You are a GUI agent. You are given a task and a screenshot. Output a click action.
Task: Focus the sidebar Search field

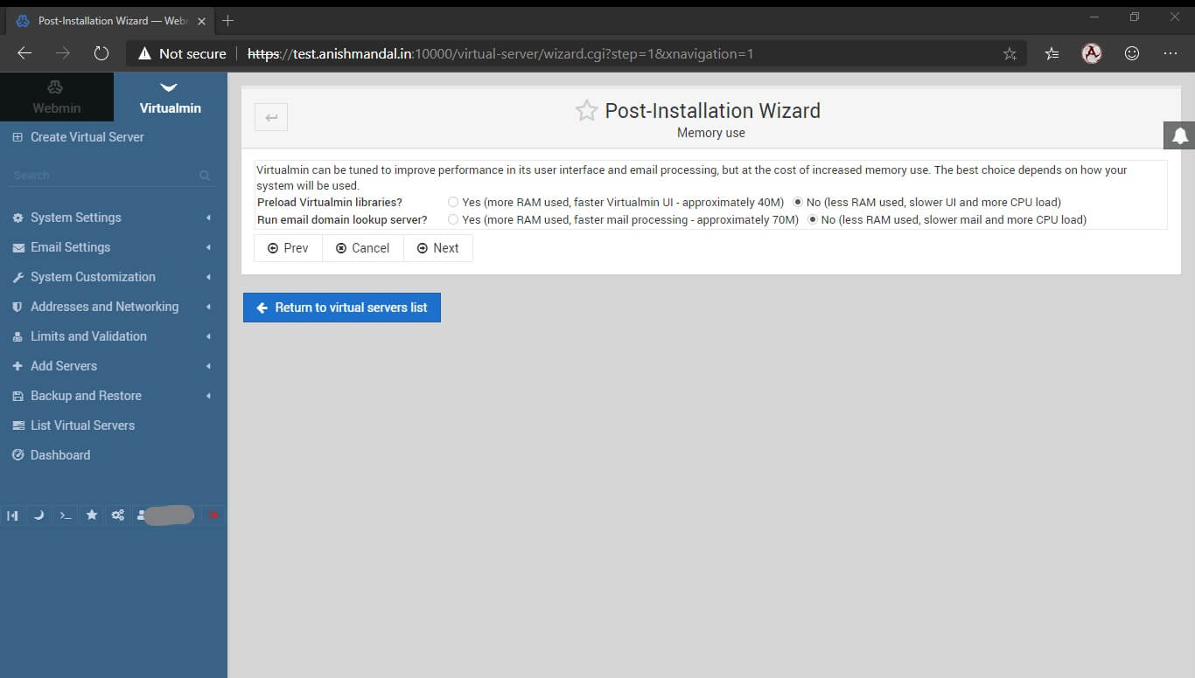point(112,176)
